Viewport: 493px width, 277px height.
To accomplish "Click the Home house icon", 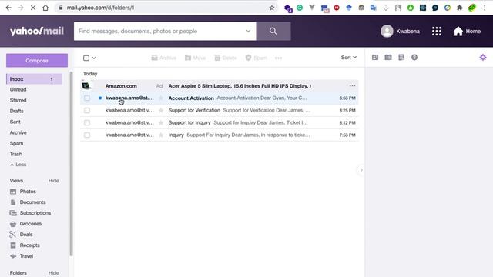I will click(458, 31).
